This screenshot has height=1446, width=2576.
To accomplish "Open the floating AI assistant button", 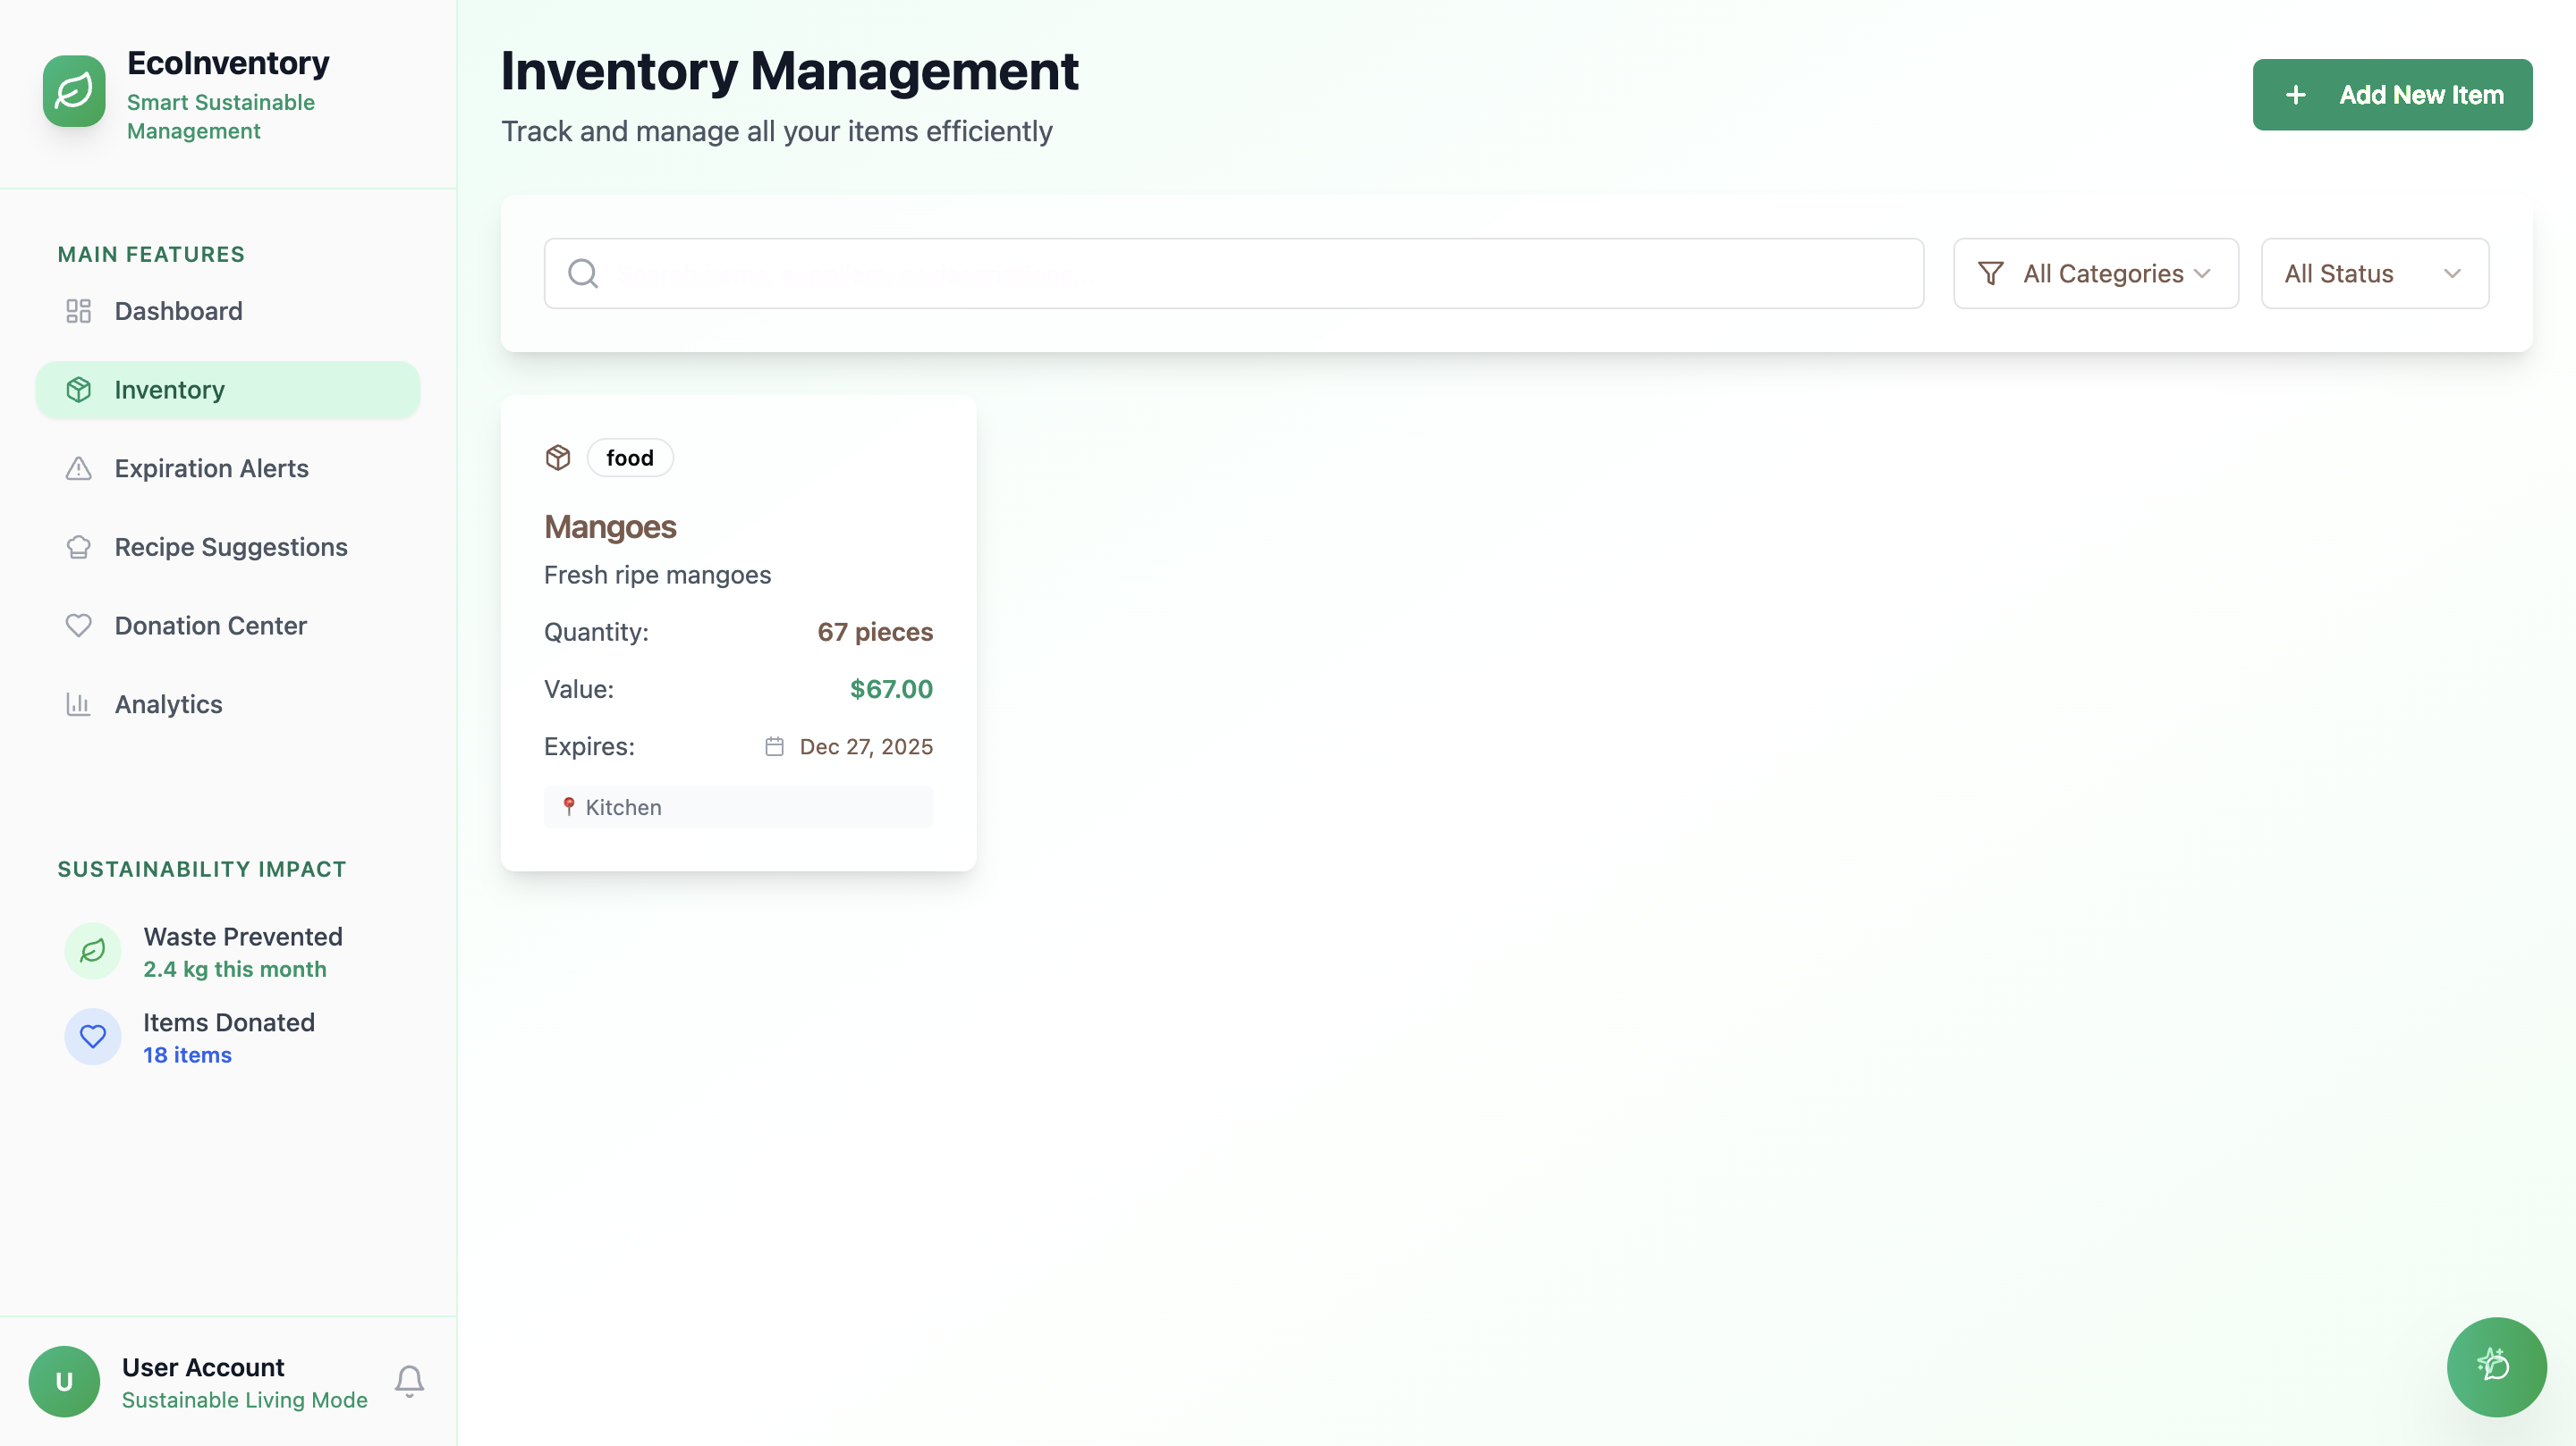I will 2495,1365.
